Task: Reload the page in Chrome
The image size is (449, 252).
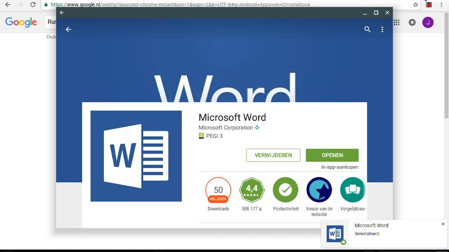Action: (33, 5)
